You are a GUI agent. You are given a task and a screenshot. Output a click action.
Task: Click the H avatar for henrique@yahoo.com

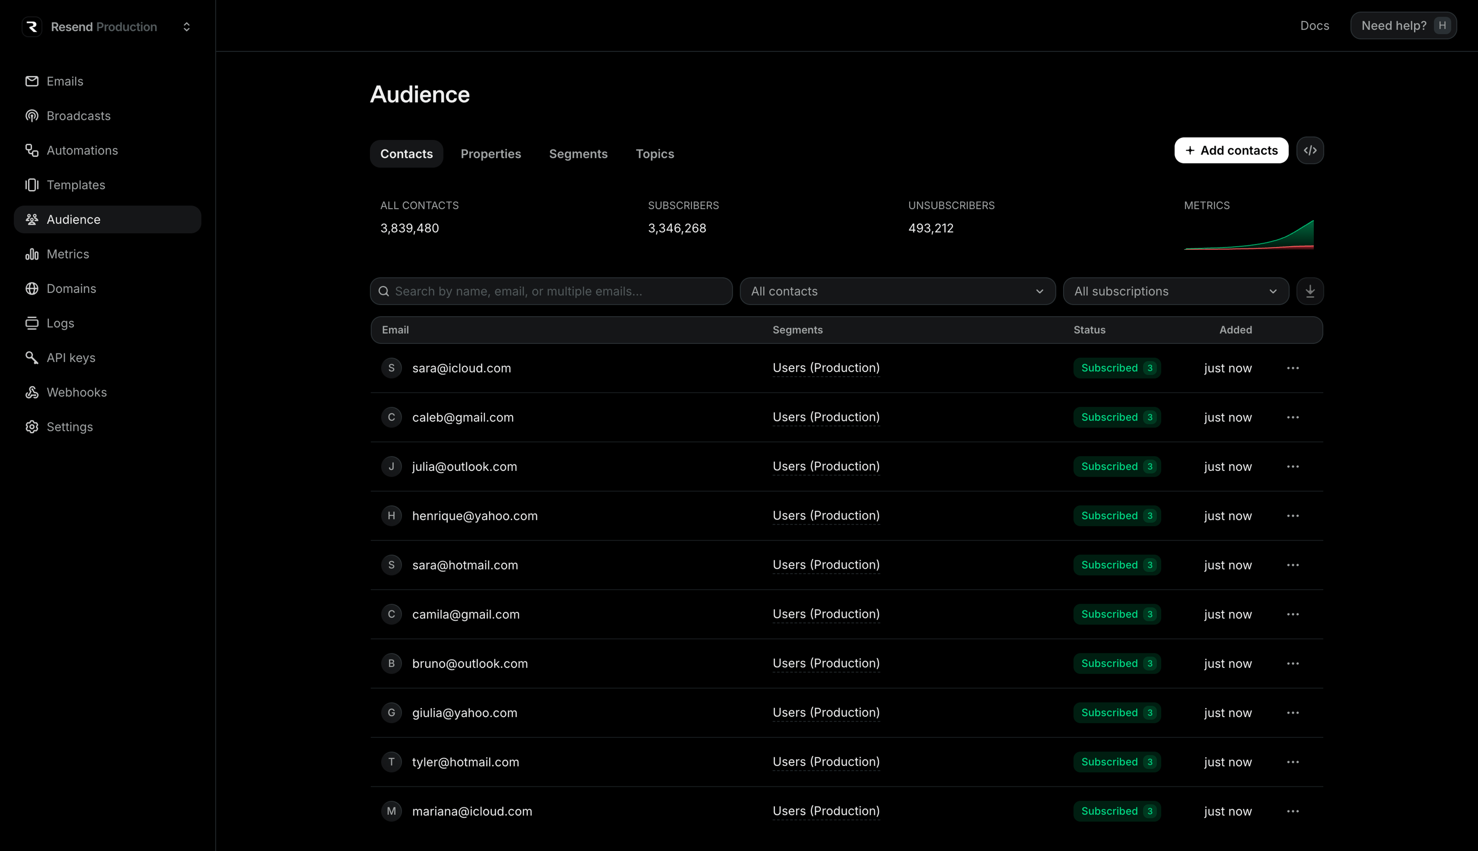(x=391, y=516)
